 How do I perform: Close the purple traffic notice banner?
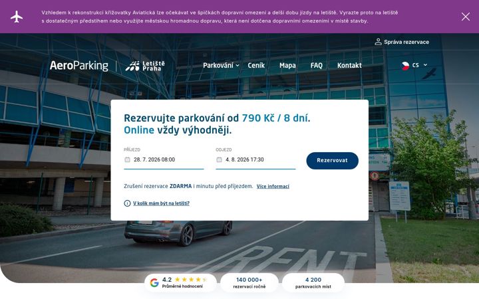point(466,17)
